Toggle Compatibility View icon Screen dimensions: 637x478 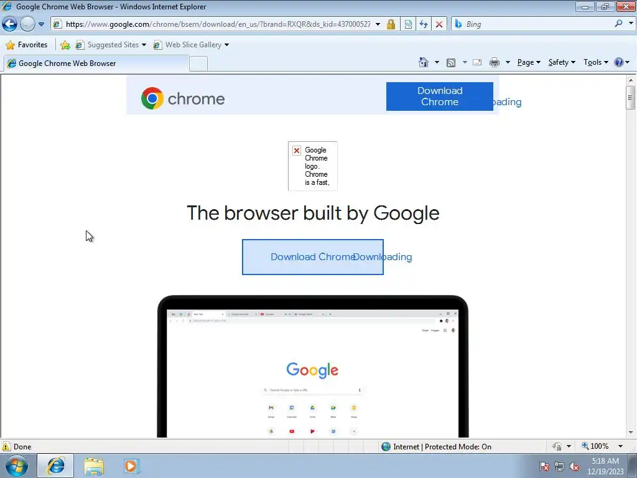coord(408,24)
